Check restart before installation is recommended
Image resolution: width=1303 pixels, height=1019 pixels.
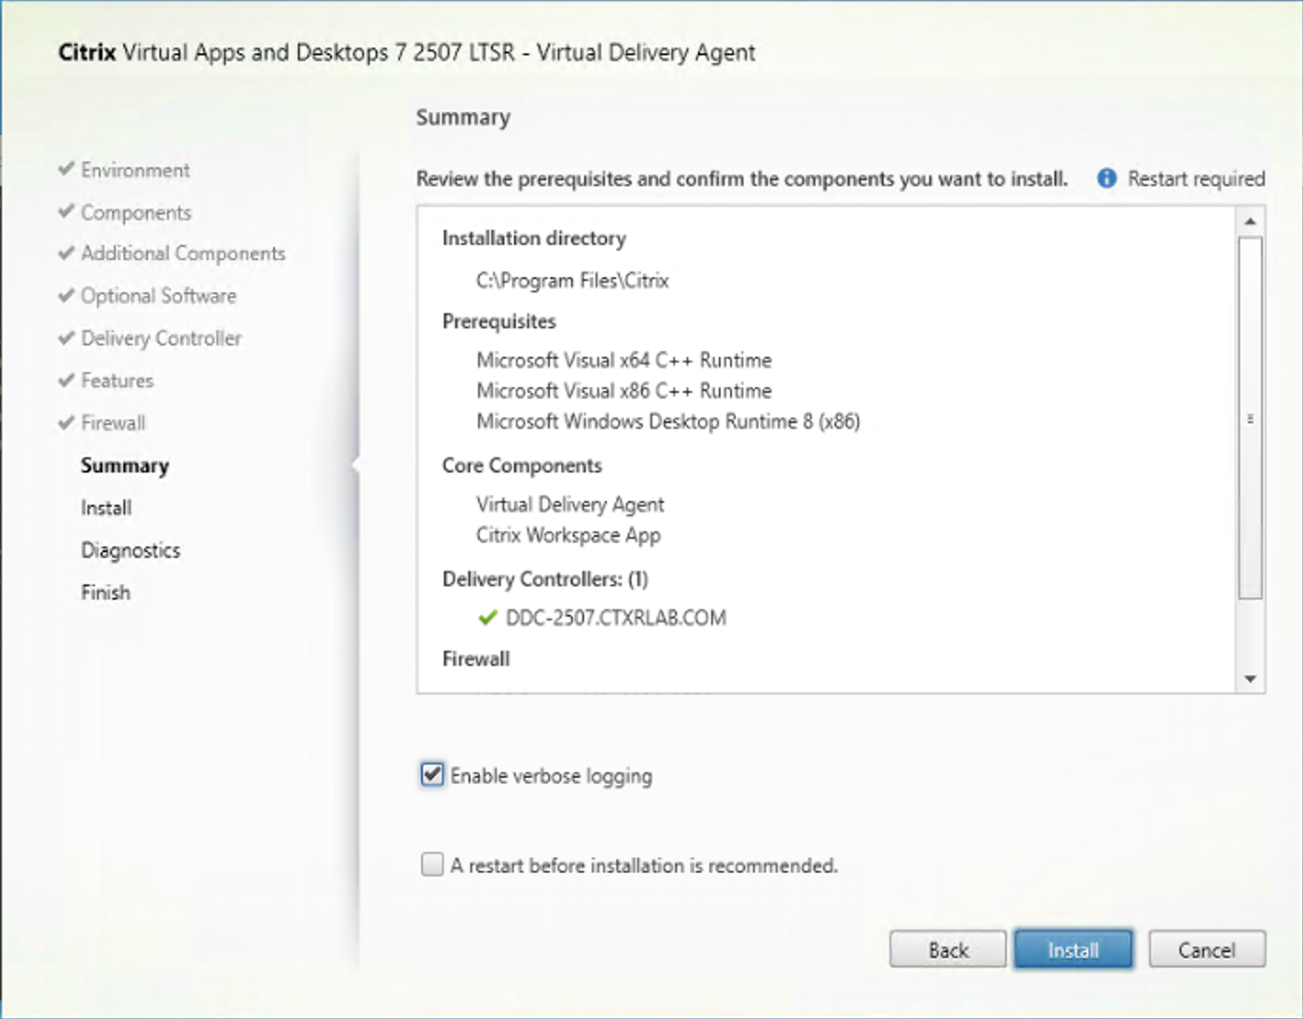[431, 863]
